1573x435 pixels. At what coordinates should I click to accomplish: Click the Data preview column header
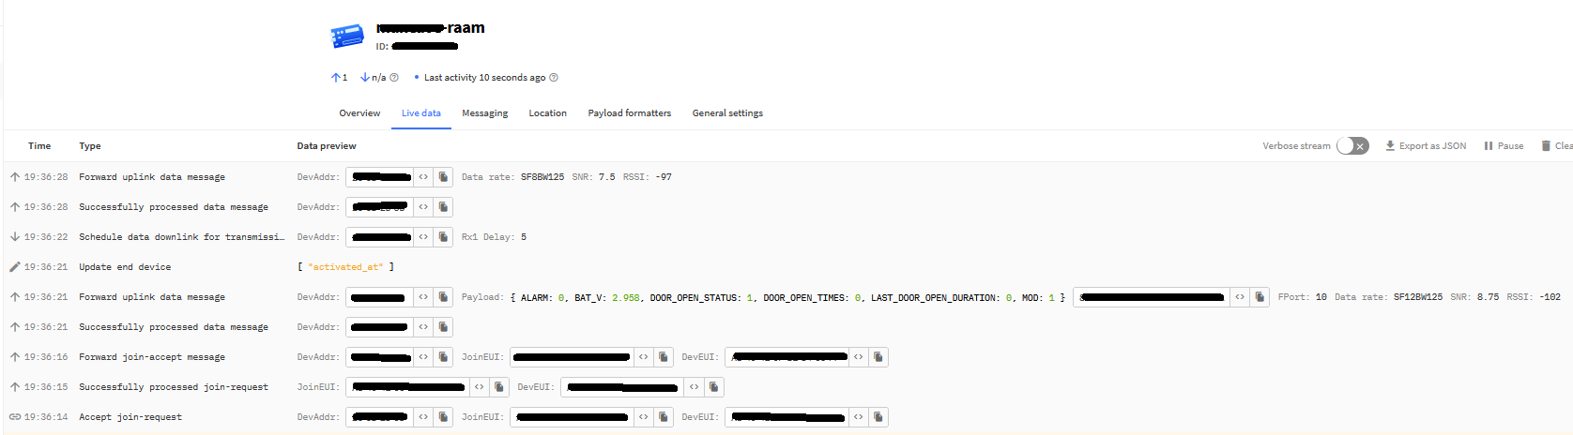tap(327, 146)
